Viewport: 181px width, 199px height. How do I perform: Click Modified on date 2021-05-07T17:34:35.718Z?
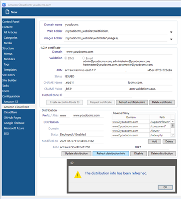77,141
